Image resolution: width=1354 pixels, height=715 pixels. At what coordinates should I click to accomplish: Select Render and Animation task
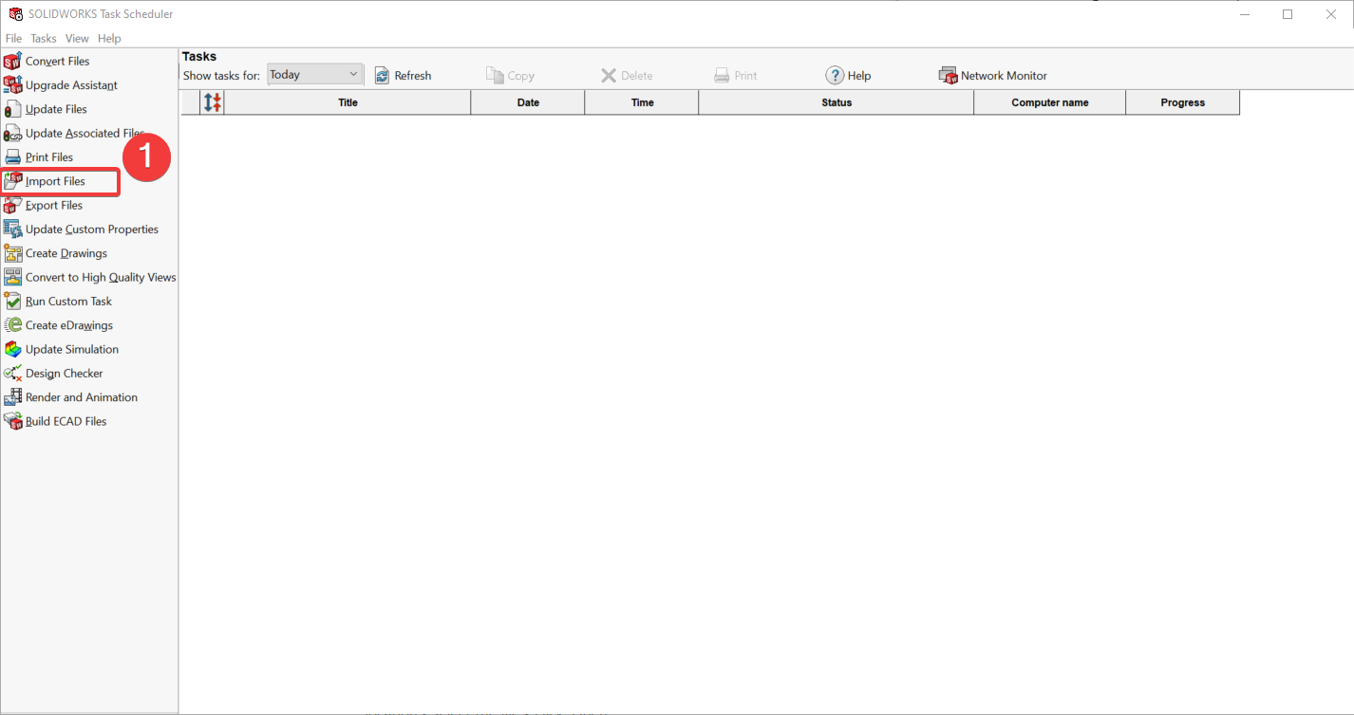[x=70, y=397]
